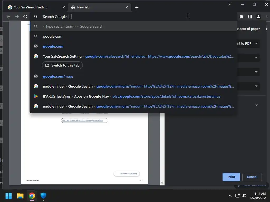Open Windows Security shield in taskbar

click(x=44, y=196)
